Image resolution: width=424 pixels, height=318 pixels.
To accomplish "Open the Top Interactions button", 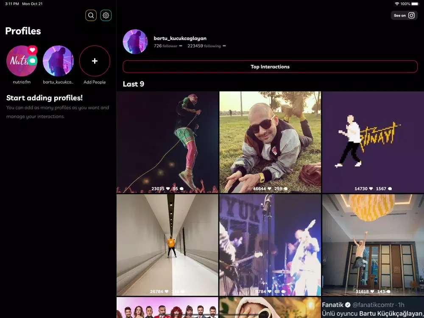I will (270, 67).
